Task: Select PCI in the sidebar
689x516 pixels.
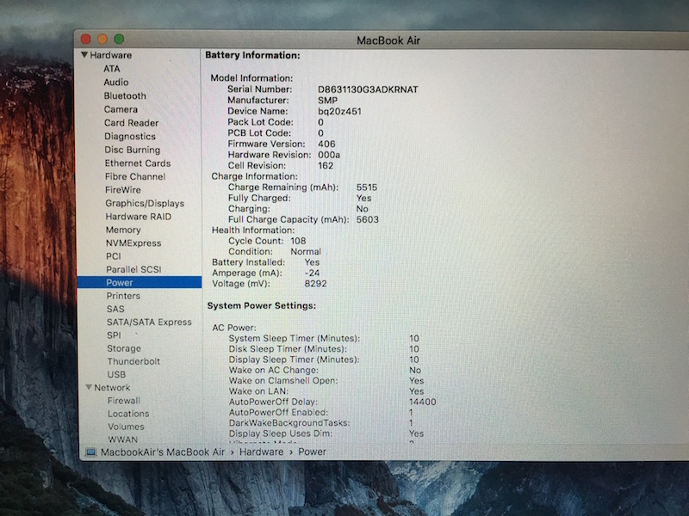Action: click(x=114, y=255)
